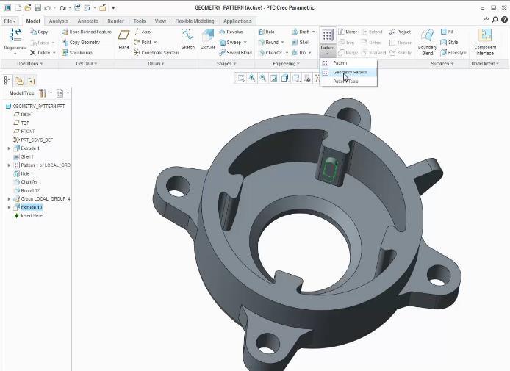
Task: Click the Hole tool in Engineering
Action: pyautogui.click(x=266, y=32)
